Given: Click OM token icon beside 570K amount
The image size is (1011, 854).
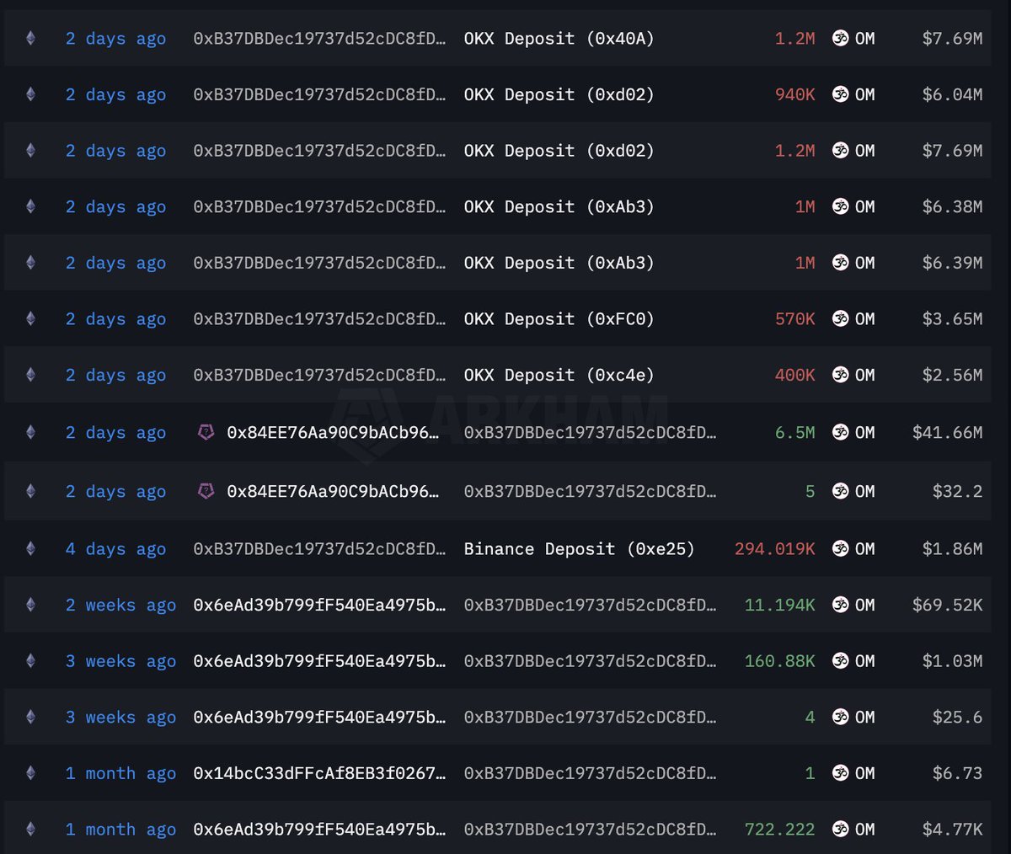Looking at the screenshot, I should (840, 318).
